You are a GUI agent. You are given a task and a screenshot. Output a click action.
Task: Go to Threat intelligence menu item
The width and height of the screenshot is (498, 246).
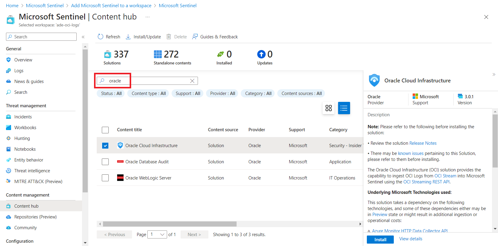[x=32, y=171]
